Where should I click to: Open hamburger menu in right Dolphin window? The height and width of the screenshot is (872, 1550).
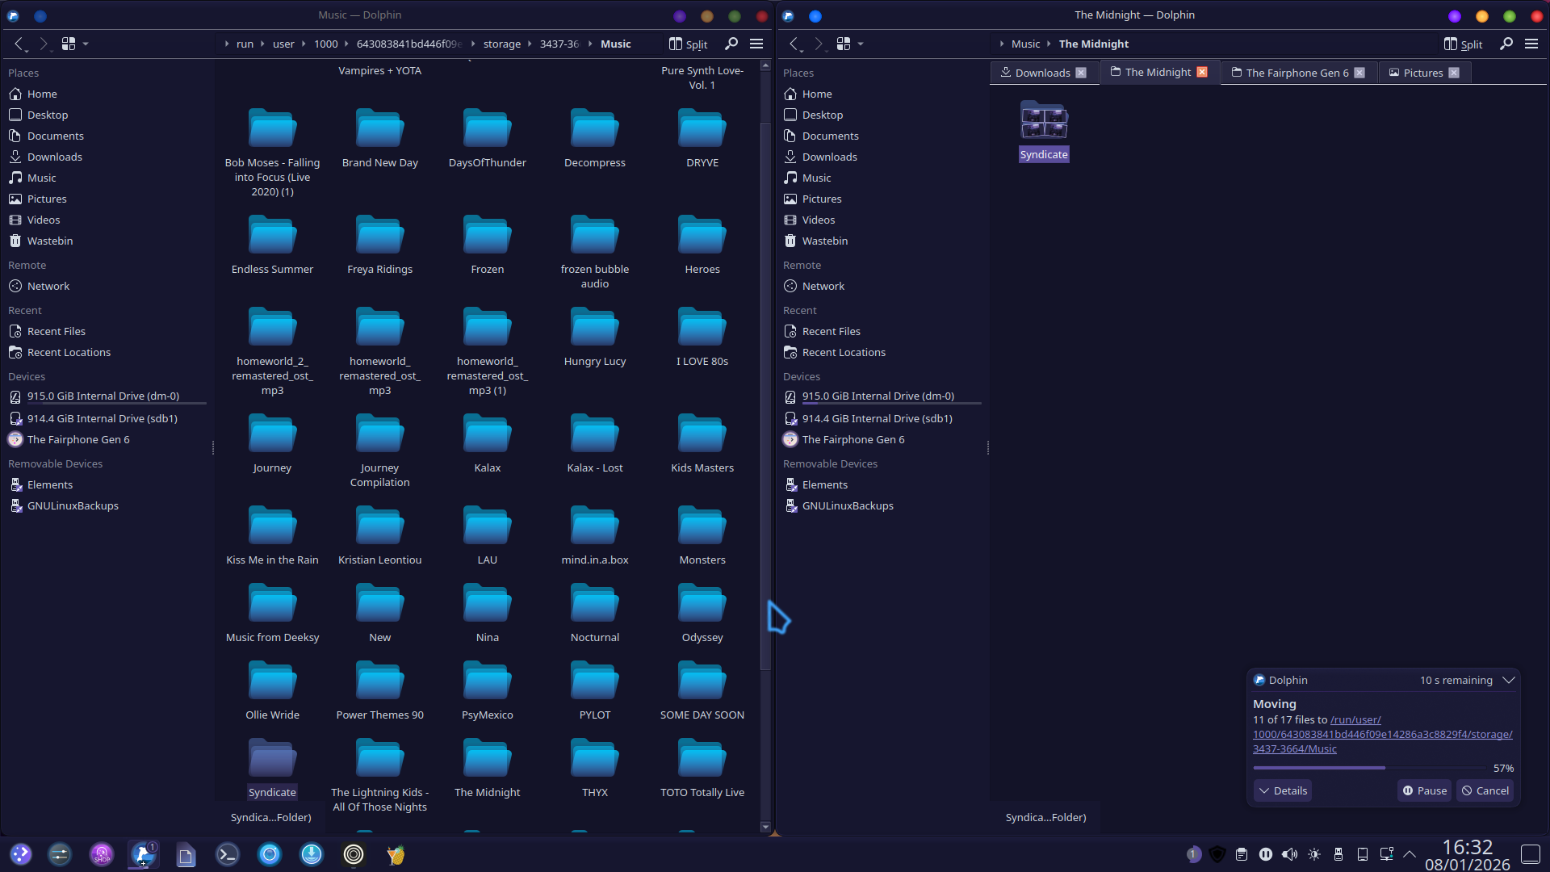pyautogui.click(x=1531, y=44)
